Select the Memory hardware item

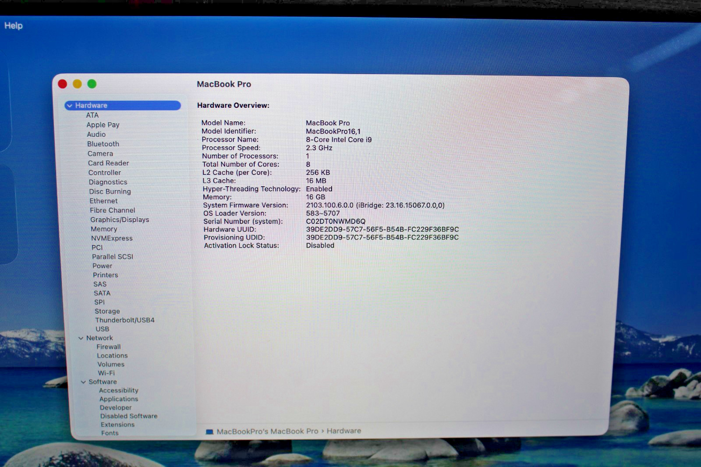click(104, 229)
